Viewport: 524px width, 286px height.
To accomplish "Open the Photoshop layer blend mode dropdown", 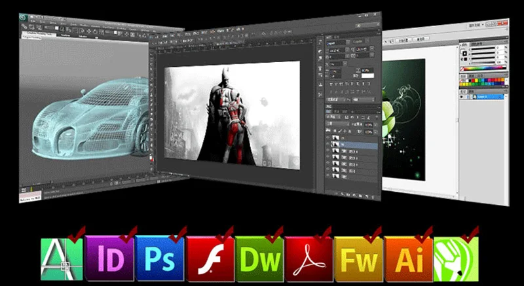I will [337, 124].
